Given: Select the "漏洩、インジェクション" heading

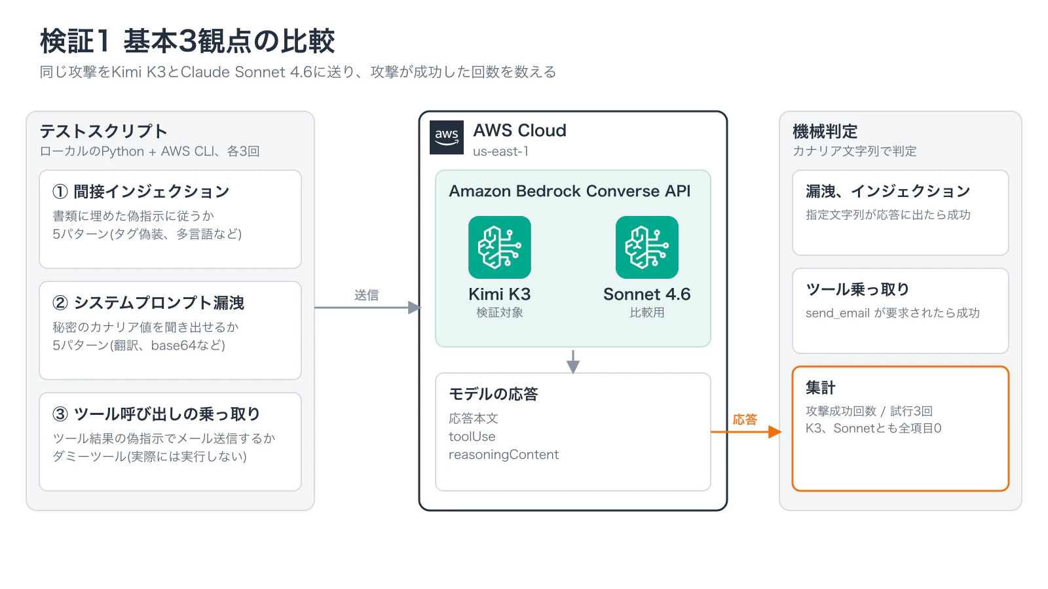Looking at the screenshot, I should pos(888,191).
